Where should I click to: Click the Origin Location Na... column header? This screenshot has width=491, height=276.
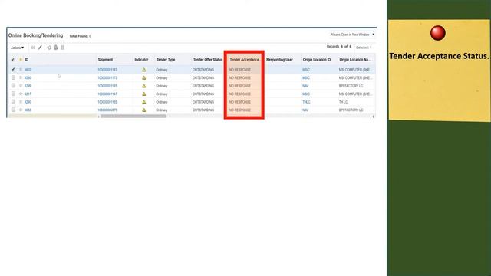[355, 60]
